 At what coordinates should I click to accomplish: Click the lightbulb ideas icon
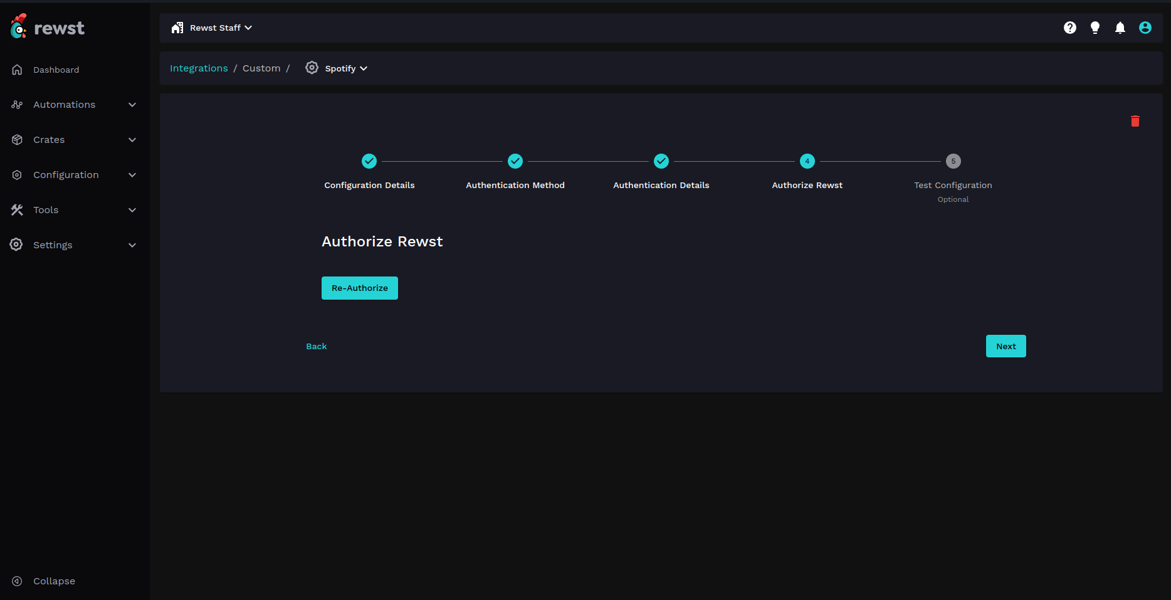pos(1095,28)
